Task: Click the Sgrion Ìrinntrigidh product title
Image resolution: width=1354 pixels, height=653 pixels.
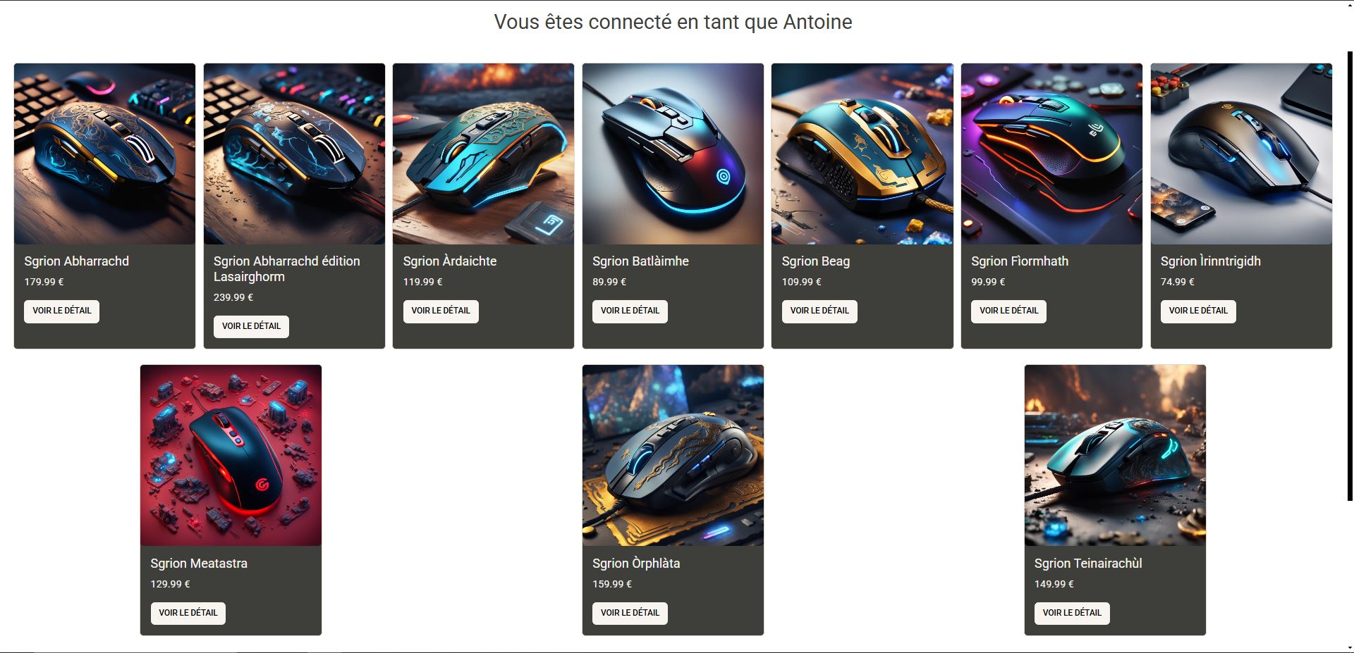Action: tap(1210, 261)
